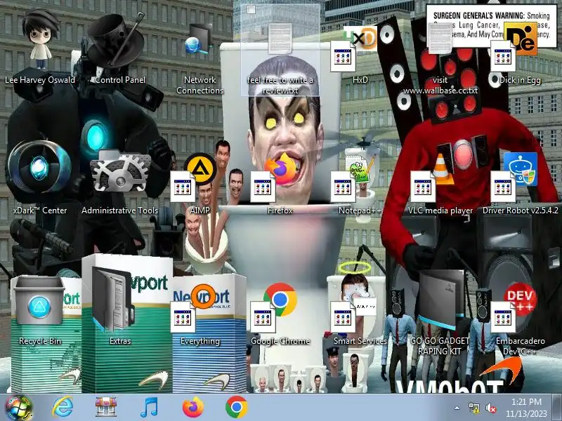562x421 pixels.
Task: Select 'feel free to write a review.txt' file
Action: coord(280,50)
